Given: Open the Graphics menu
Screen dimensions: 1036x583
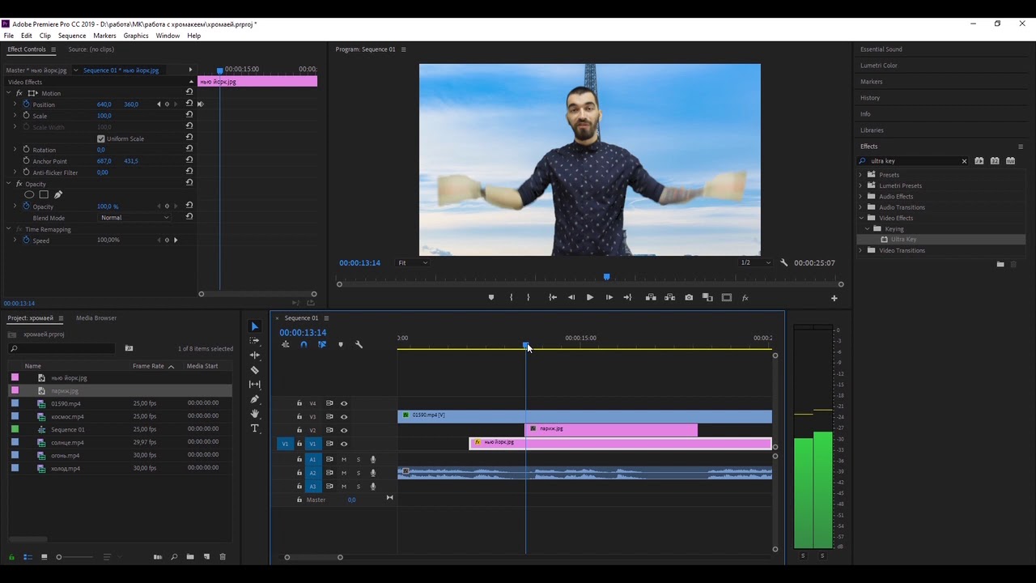Looking at the screenshot, I should [136, 36].
